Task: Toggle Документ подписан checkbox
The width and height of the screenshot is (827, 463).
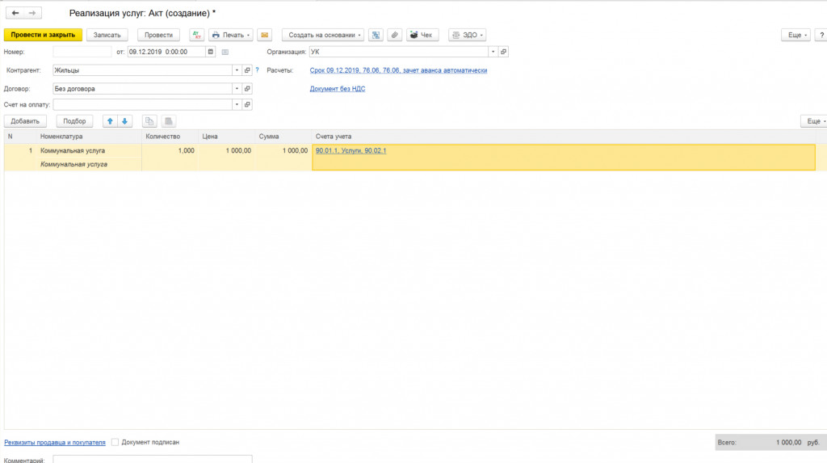Action: point(115,442)
